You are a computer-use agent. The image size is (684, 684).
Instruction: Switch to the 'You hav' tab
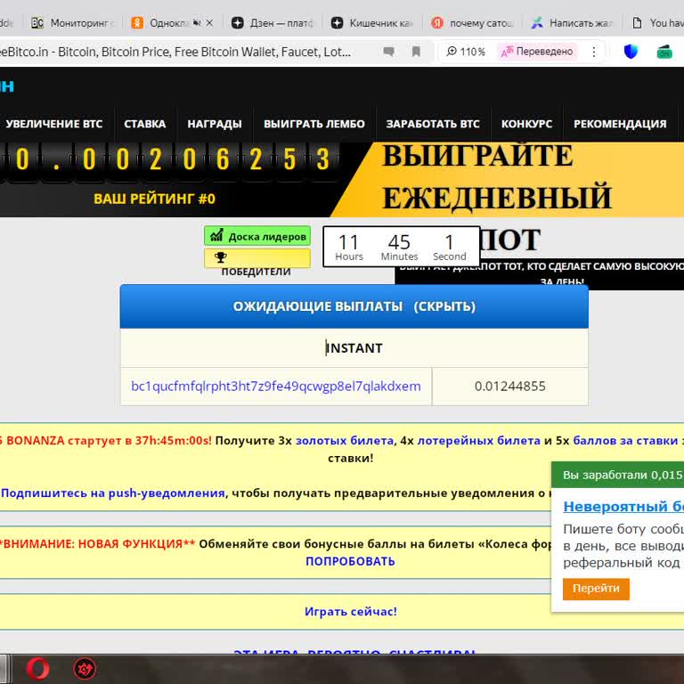tap(657, 22)
